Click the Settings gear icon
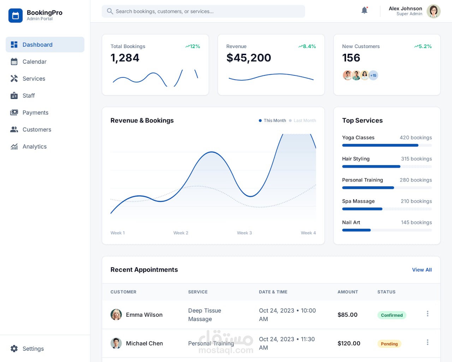 [14, 349]
